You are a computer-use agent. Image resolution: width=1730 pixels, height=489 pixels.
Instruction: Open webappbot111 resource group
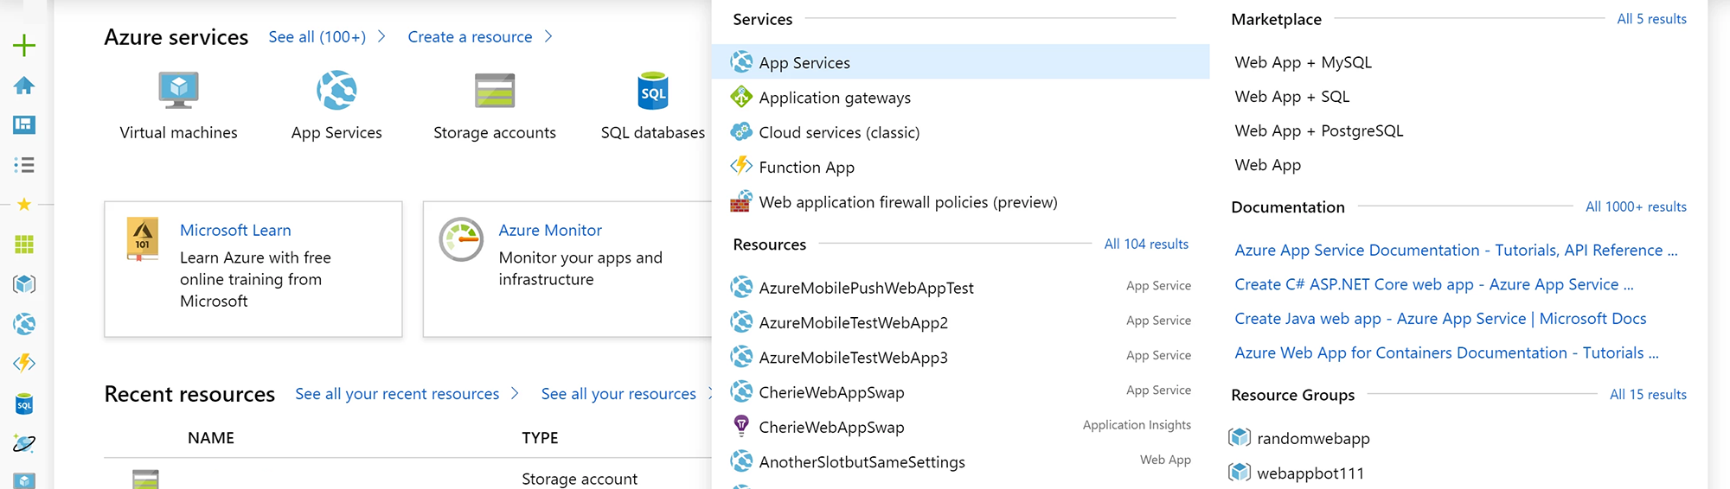click(1310, 473)
